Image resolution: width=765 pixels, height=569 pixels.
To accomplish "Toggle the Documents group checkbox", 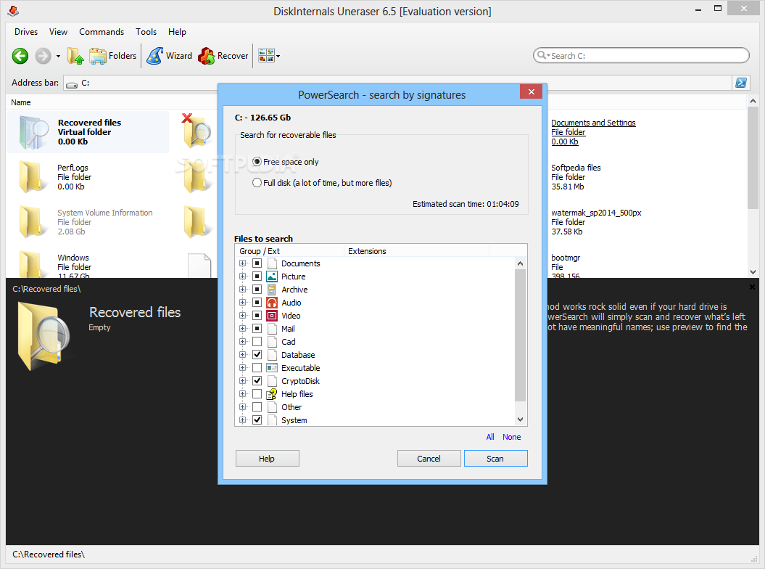I will (x=257, y=263).
